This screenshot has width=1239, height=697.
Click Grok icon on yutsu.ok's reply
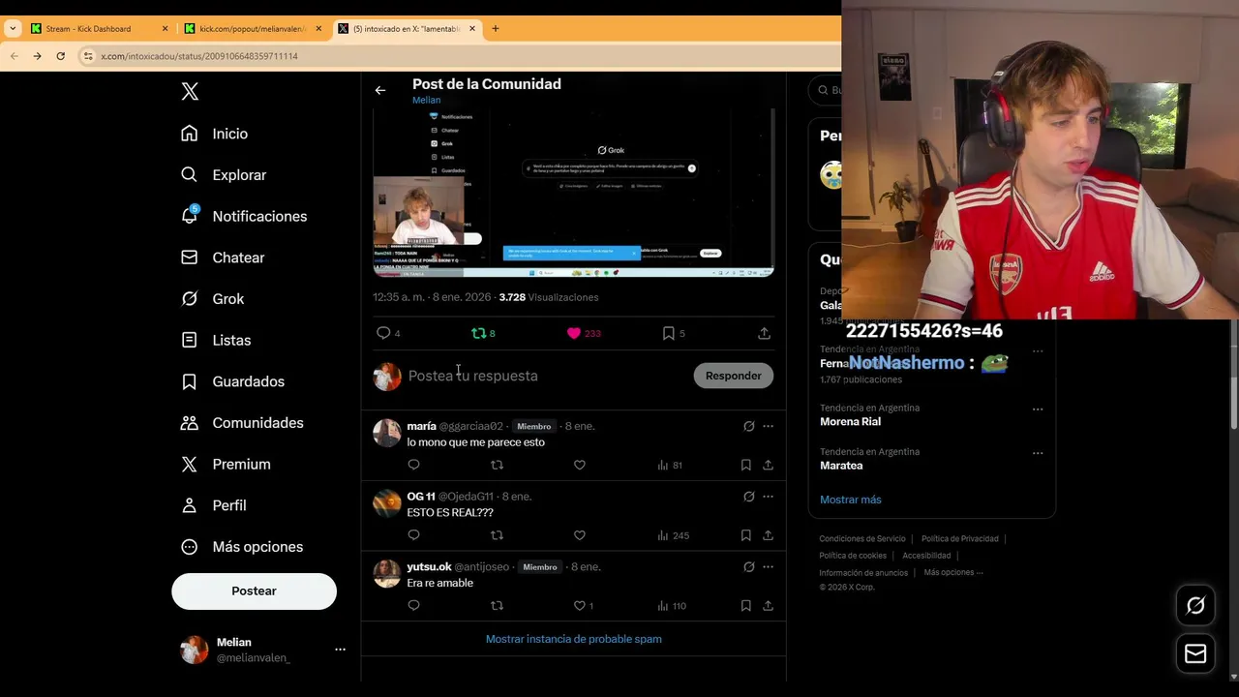point(748,566)
